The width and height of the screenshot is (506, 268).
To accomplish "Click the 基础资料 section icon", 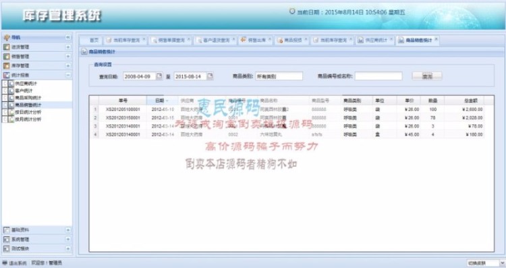I will click(x=7, y=230).
